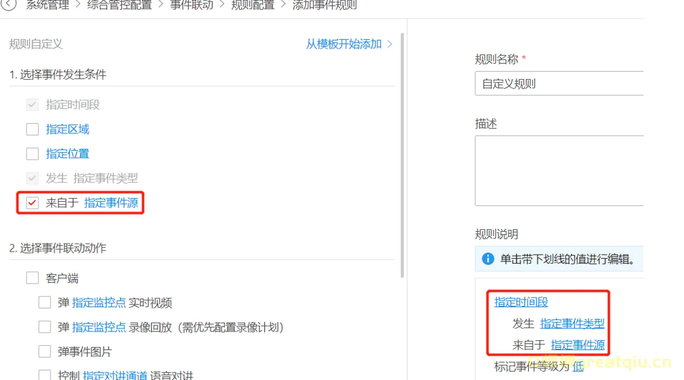Toggle the 弹指定监控点实时视频 checkbox
The height and width of the screenshot is (380, 684).
[45, 303]
